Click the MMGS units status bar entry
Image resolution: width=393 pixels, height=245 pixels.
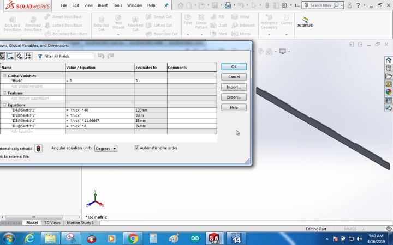tap(350, 229)
